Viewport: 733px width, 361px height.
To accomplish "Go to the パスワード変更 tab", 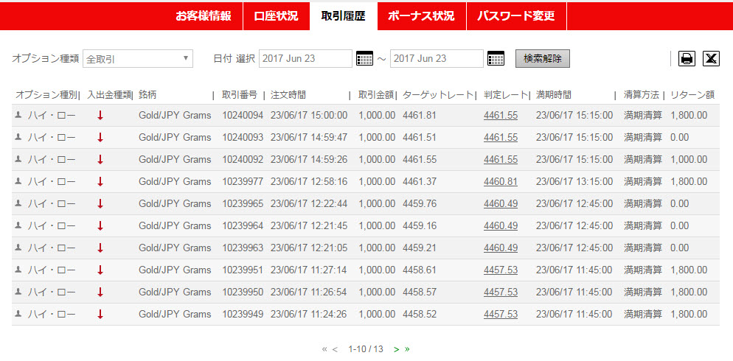I will (515, 15).
